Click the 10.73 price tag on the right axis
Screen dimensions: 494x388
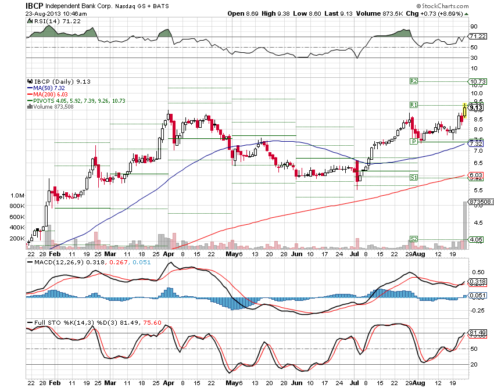478,81
